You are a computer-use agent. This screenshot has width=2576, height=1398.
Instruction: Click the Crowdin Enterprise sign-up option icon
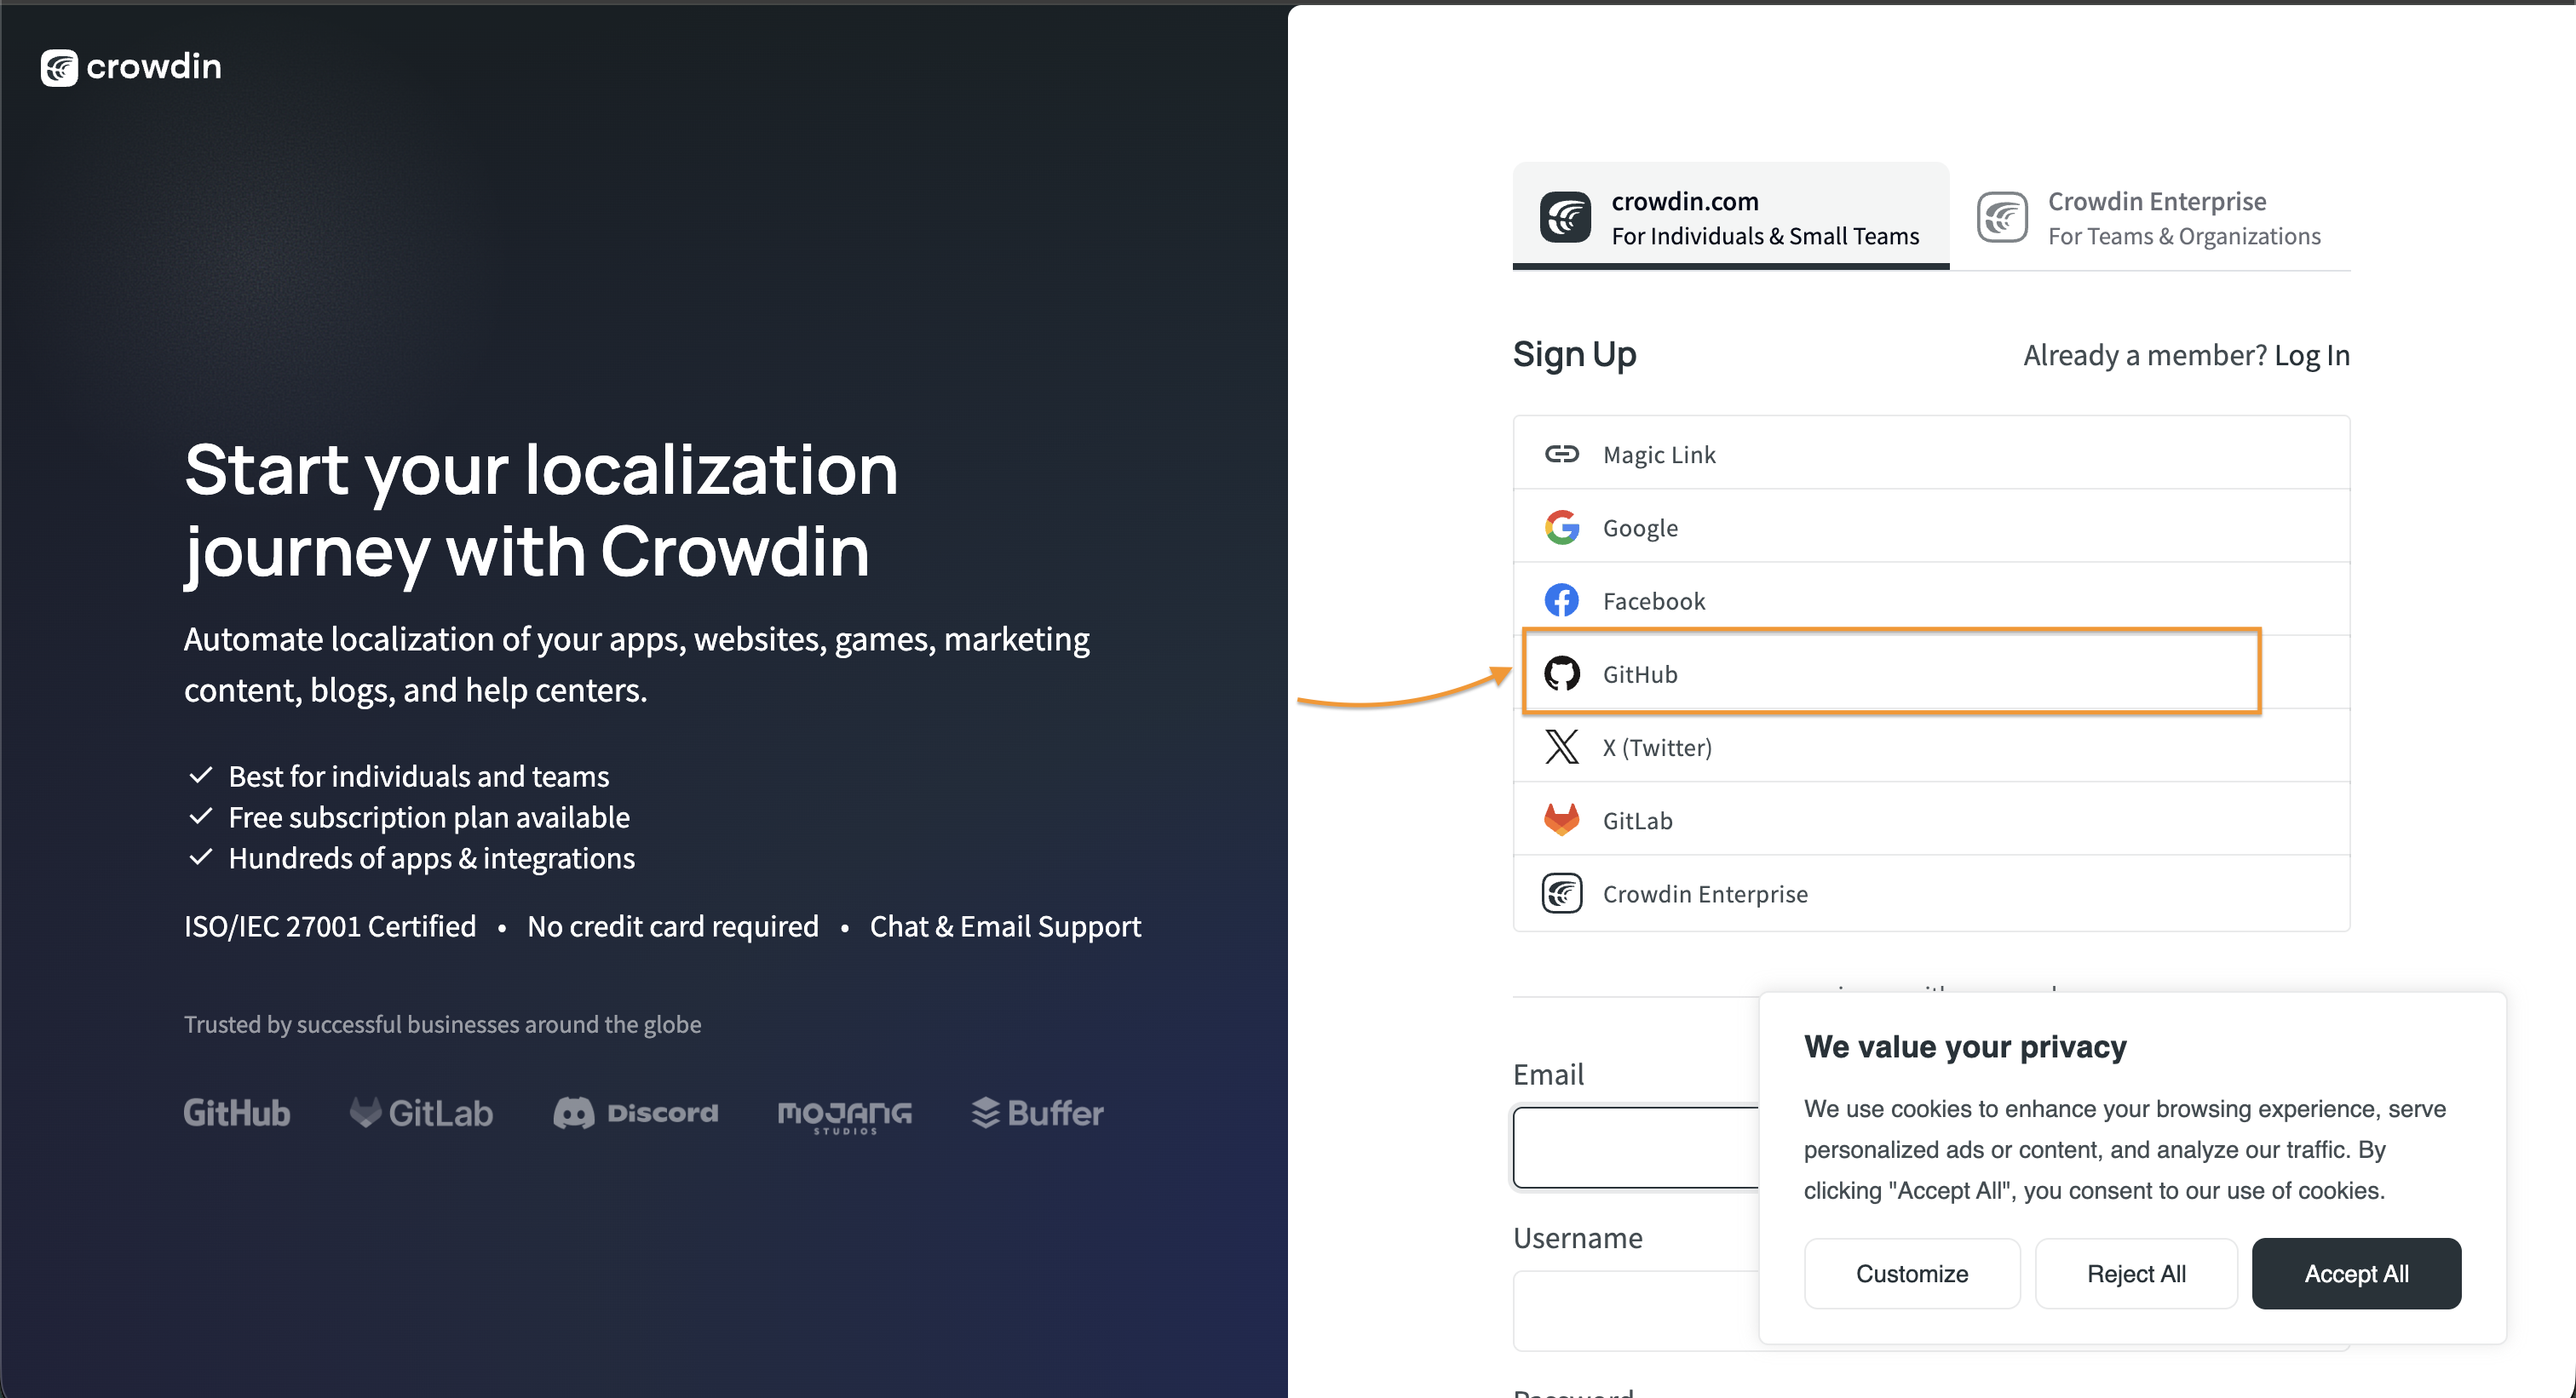click(x=1561, y=892)
